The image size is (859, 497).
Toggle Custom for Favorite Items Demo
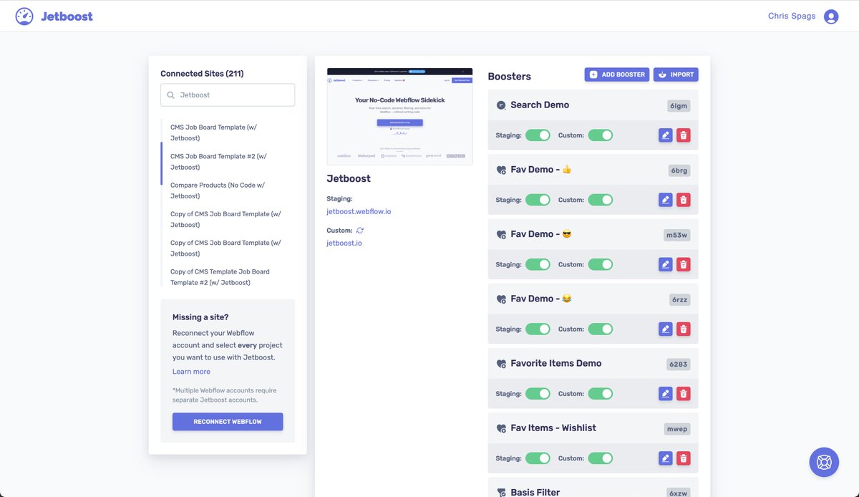point(601,393)
